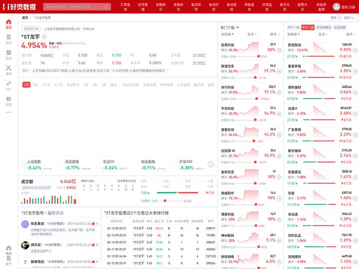Like 闻氏说's comment with thumbs-up

93,245
